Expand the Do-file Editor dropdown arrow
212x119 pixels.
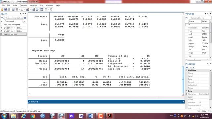pyautogui.click(x=30, y=9)
